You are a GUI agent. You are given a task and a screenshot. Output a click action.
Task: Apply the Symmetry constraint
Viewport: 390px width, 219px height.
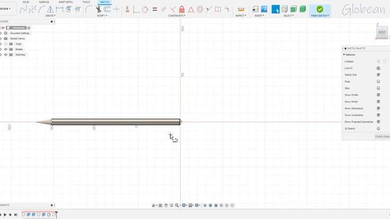click(218, 10)
